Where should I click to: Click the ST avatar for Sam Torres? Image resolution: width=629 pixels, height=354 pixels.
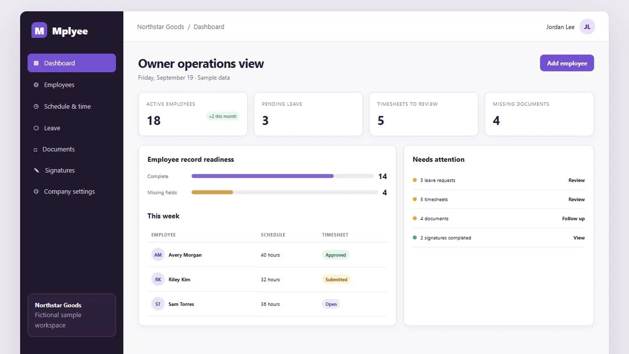[158, 304]
